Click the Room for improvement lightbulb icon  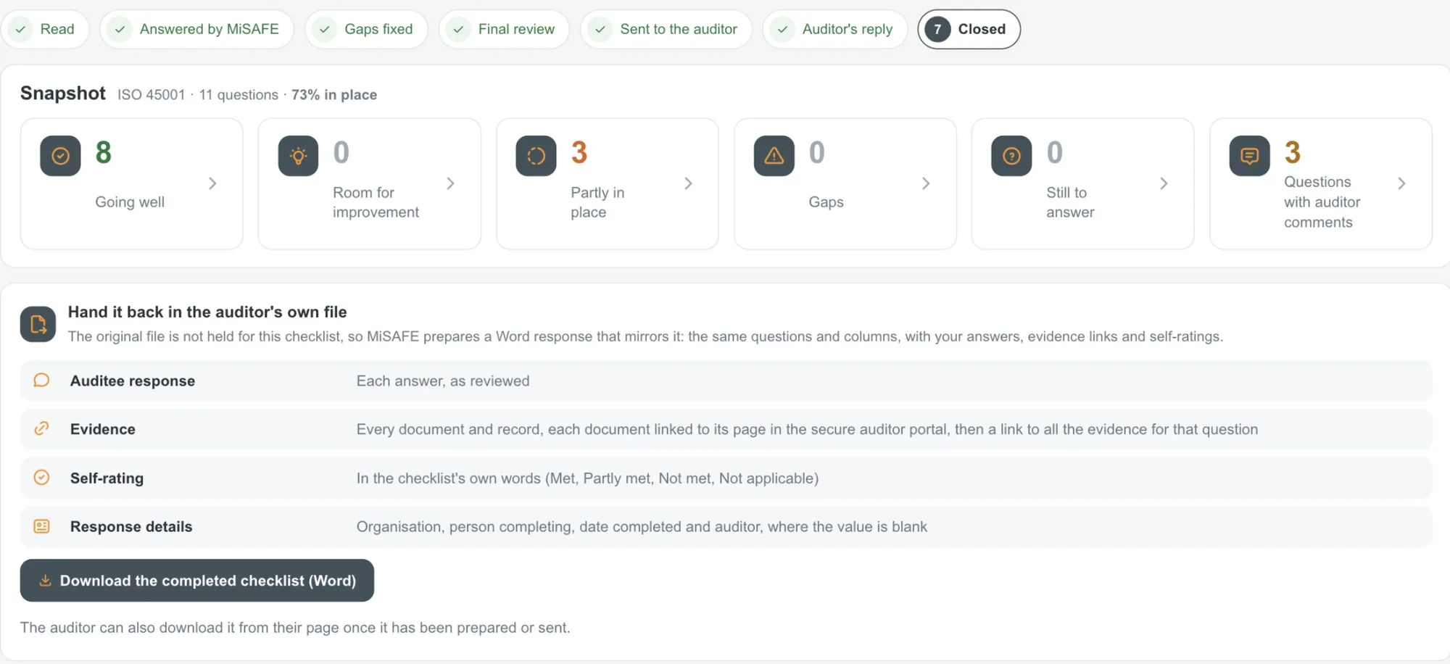[x=298, y=156]
